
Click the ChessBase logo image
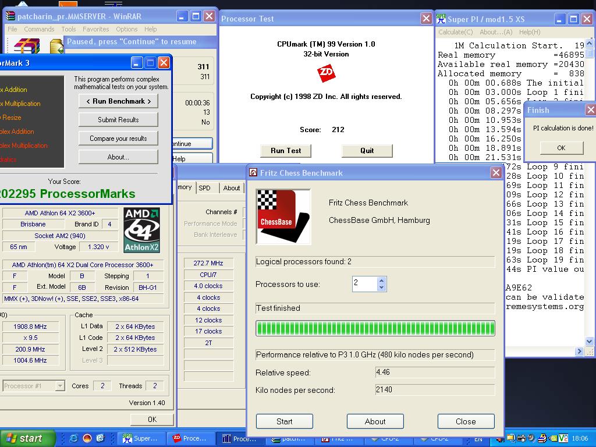(x=283, y=217)
